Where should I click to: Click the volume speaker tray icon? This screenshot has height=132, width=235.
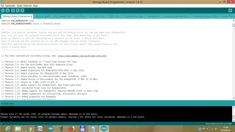(216, 129)
